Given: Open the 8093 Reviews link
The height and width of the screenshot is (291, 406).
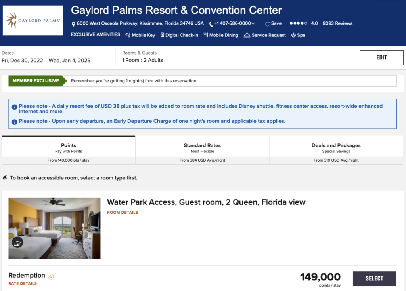Looking at the screenshot, I should coord(337,23).
